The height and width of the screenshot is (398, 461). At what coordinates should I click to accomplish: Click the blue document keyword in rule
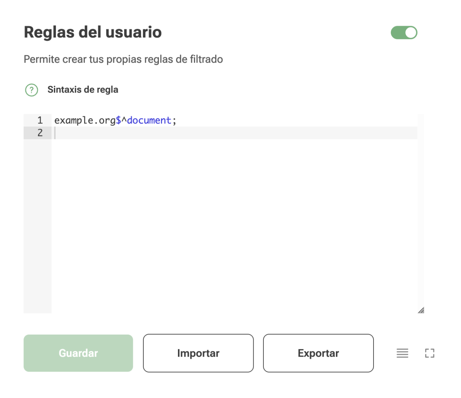pos(149,120)
